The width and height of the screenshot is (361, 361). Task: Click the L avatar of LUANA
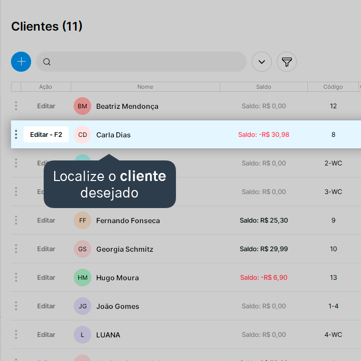click(x=82, y=334)
